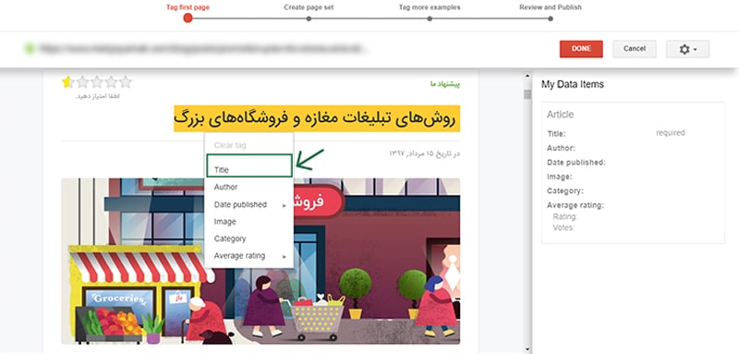The width and height of the screenshot is (739, 354).
Task: Click the لطفا امتیاز دهید rating prompt
Action: [98, 96]
